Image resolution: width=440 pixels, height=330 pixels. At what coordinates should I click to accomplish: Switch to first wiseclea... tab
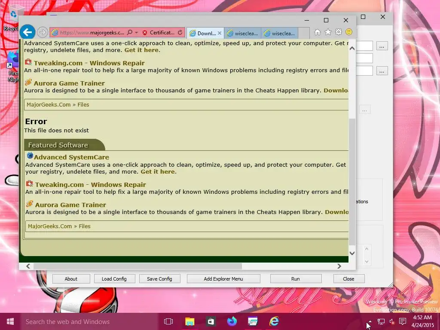[x=242, y=34]
